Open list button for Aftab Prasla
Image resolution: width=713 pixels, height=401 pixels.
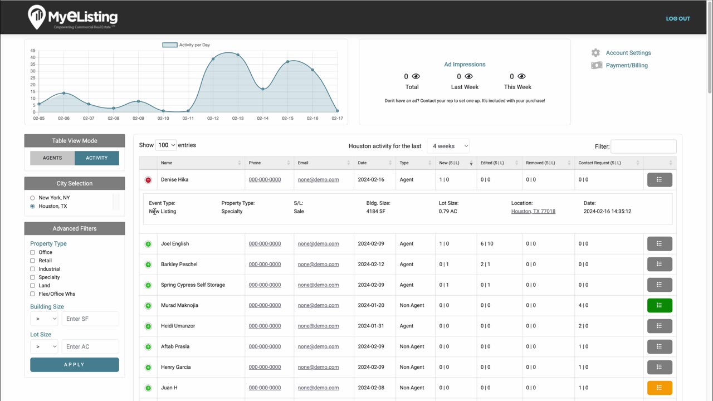pos(660,346)
